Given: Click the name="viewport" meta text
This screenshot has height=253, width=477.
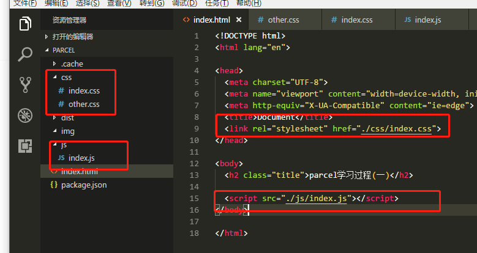Looking at the screenshot, I should click(288, 94).
